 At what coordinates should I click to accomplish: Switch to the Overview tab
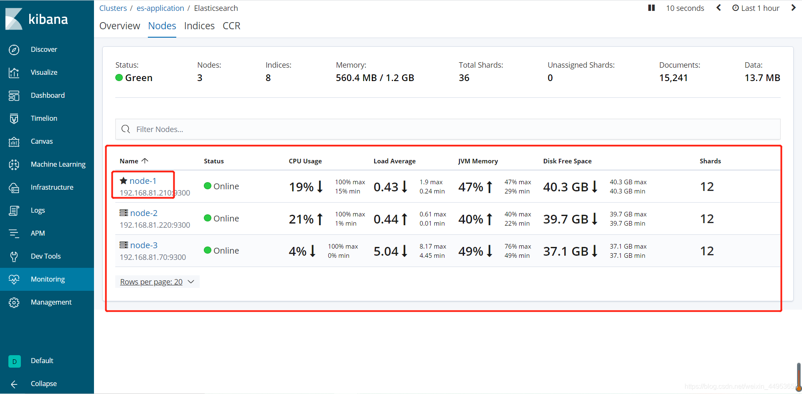pos(119,26)
